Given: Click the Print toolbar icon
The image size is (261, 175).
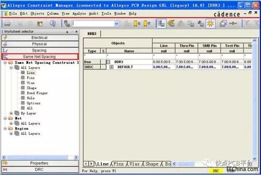Looking at the screenshot, I should click(x=7, y=23).
